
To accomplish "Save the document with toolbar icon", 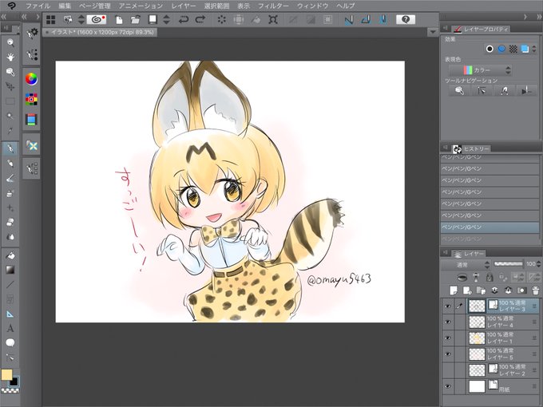I will point(153,19).
